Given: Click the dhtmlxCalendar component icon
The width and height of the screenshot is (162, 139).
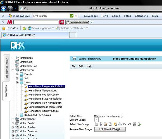Looking at the screenshot, I should [x=17, y=131].
